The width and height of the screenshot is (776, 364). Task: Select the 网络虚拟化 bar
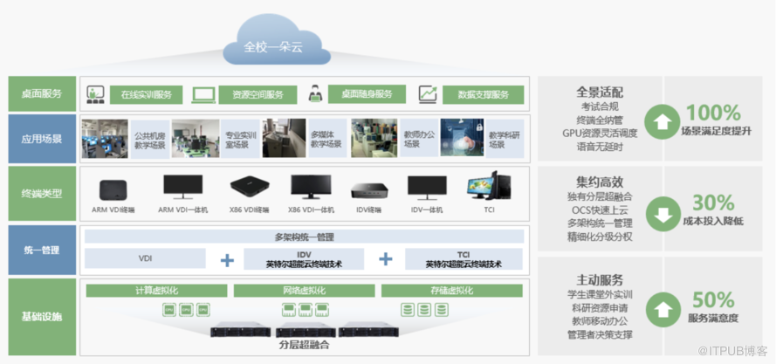coord(304,291)
